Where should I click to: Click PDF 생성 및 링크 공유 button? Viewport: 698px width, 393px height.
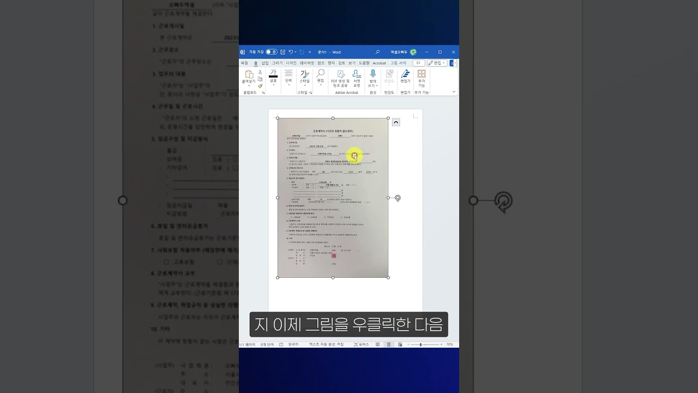pyautogui.click(x=340, y=79)
